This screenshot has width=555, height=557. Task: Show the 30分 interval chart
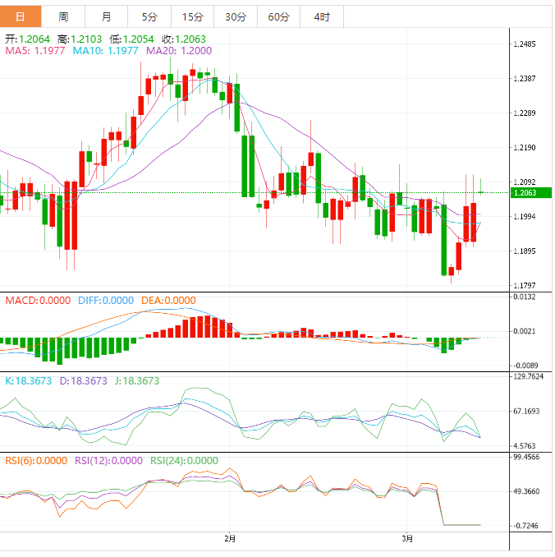tap(235, 16)
